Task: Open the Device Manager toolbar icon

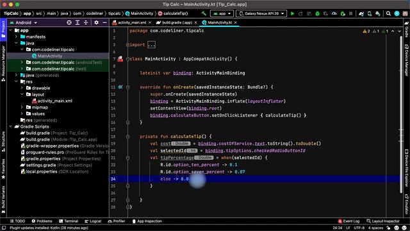Action: click(370, 13)
